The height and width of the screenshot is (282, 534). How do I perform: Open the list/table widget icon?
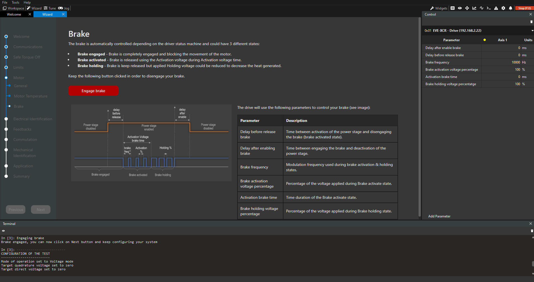point(453,8)
